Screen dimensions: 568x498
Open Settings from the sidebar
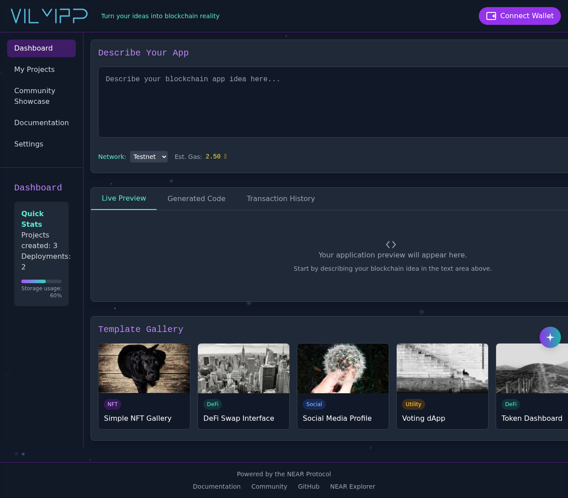(x=28, y=144)
